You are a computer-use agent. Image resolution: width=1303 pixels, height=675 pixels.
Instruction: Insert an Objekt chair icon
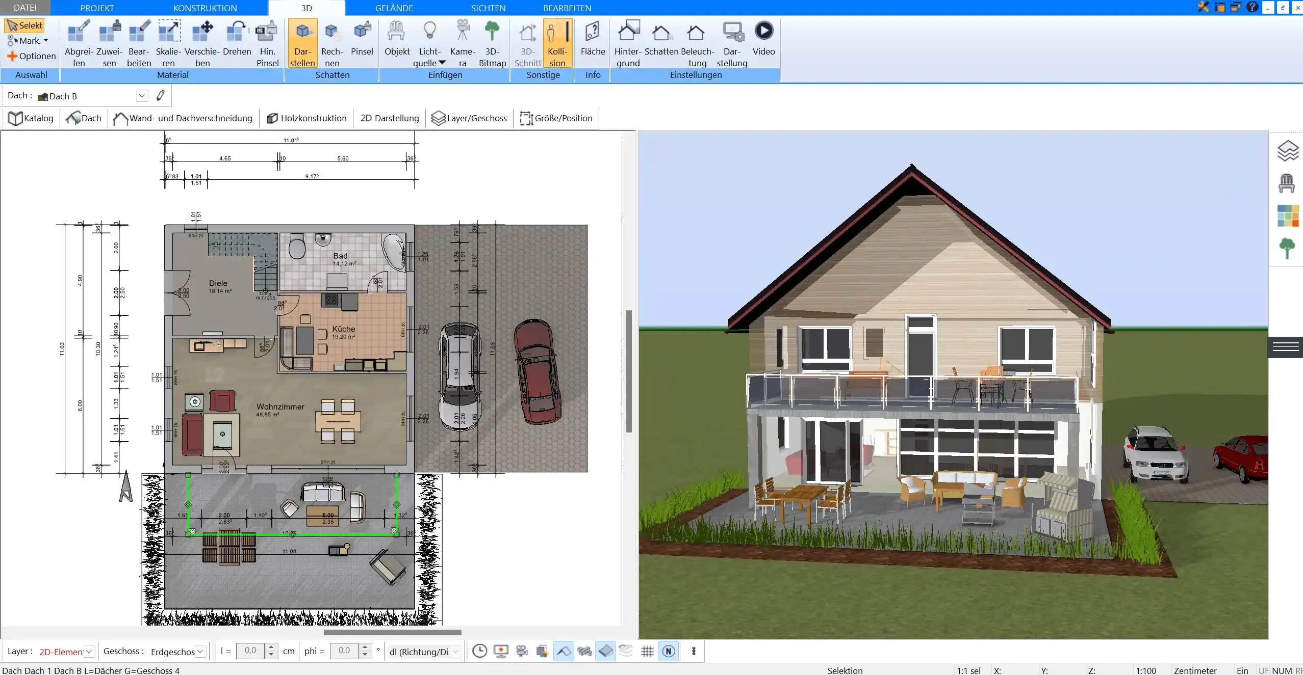coord(397,38)
